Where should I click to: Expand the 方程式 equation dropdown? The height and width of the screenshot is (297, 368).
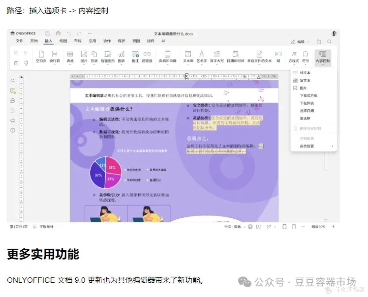coord(294,65)
